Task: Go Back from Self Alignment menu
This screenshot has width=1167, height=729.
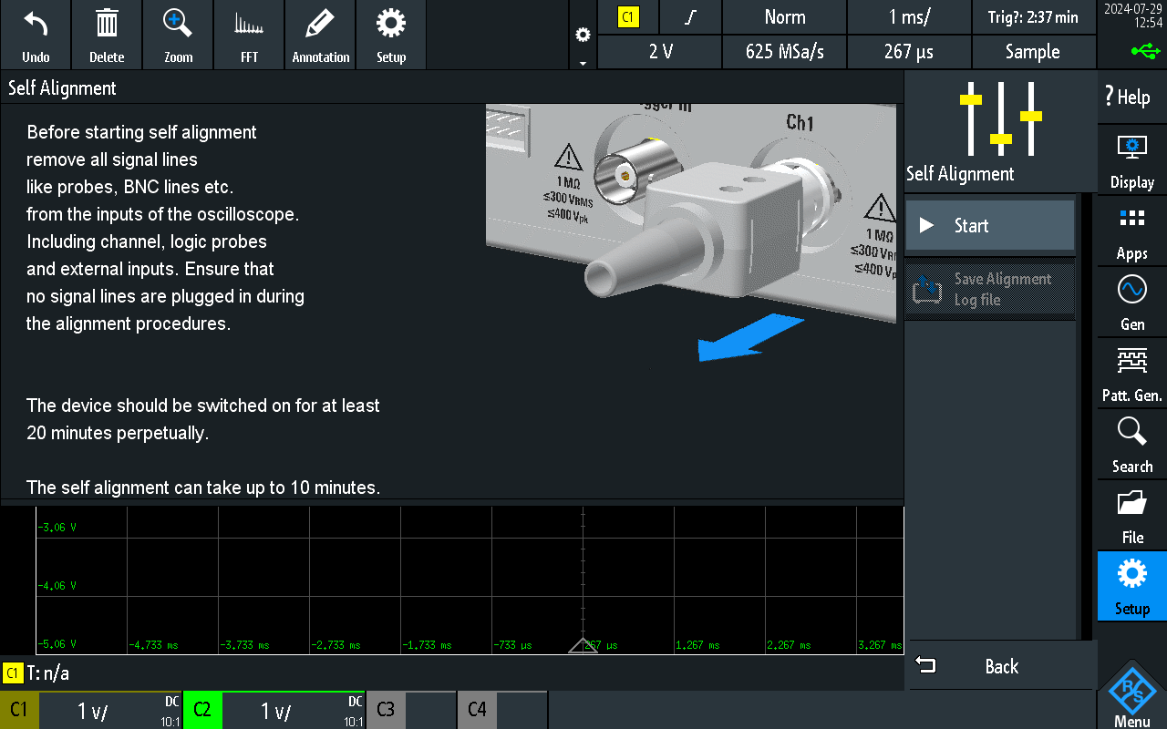Action: click(x=1002, y=666)
